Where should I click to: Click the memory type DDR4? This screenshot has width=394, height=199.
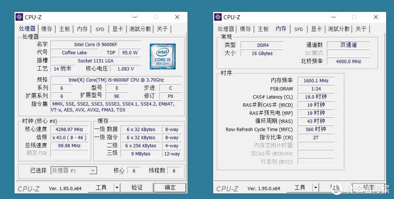point(262,45)
